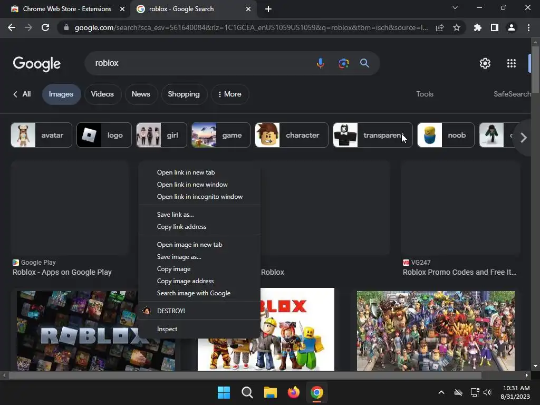
Task: View site information lock icon
Action: 66,27
